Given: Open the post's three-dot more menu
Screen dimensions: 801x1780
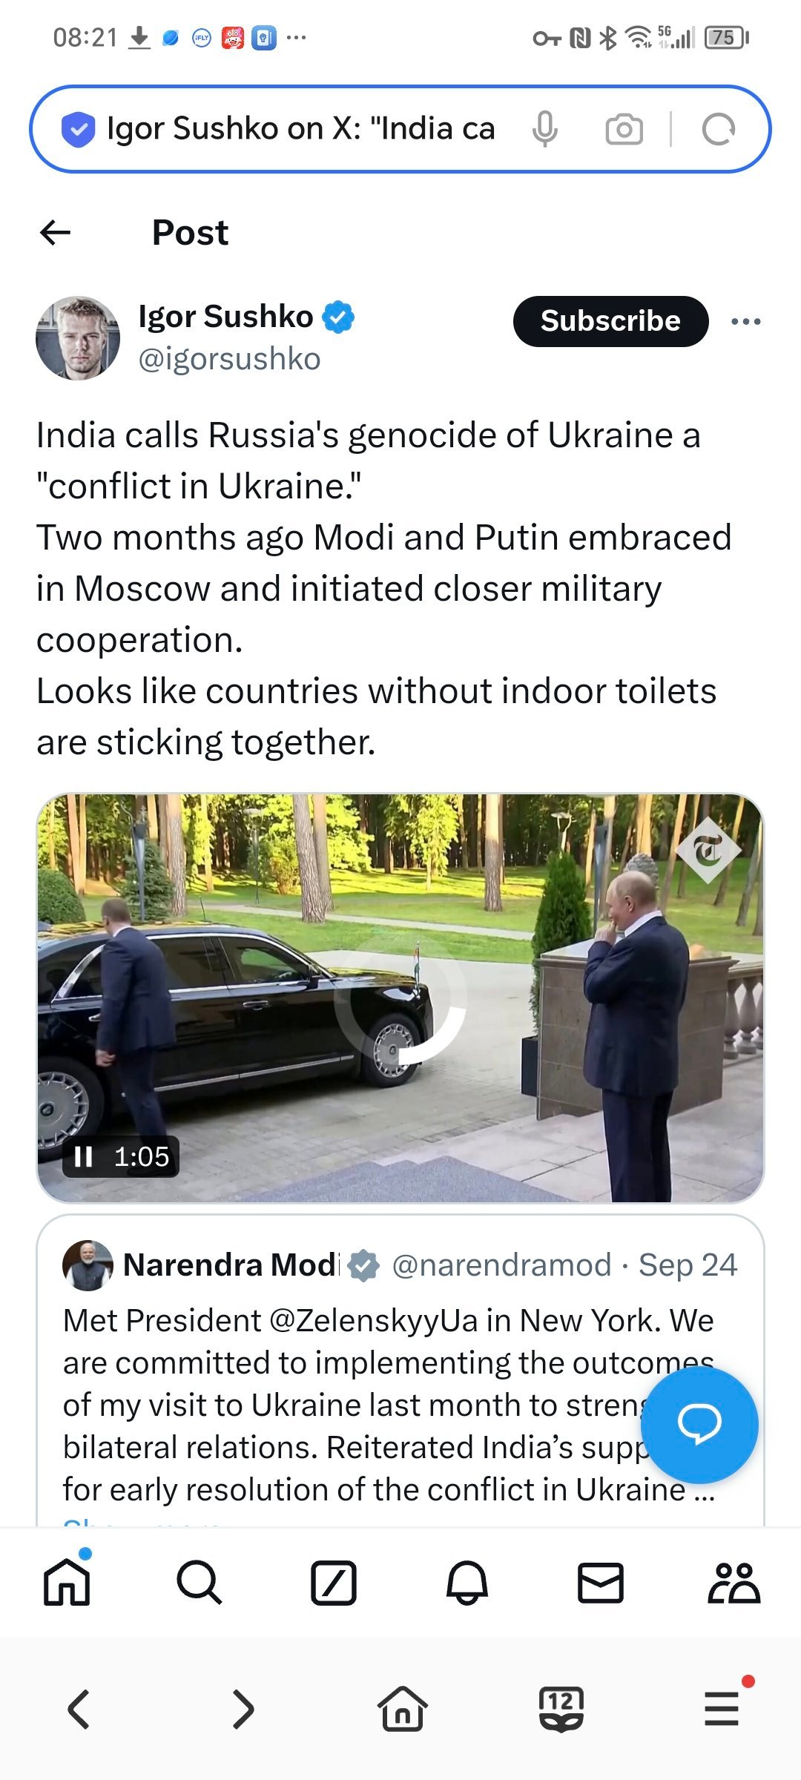Looking at the screenshot, I should 745,321.
